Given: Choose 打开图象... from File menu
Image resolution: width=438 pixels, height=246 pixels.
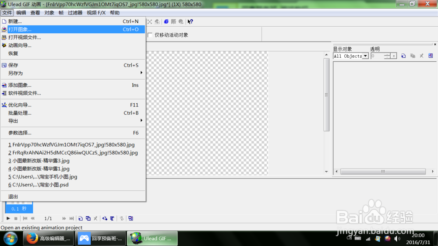Looking at the screenshot, I should click(73, 29).
